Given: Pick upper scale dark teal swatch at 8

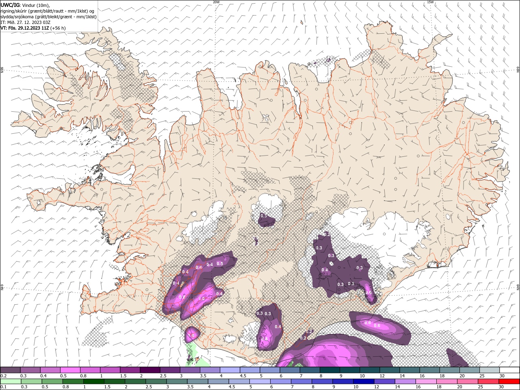Looking at the screenshot, I should click(329, 370).
